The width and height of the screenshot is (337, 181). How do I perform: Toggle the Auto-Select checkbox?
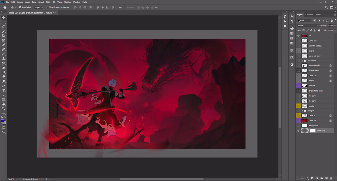(20, 7)
